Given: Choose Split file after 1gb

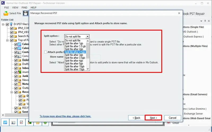Looking at the screenshot, I should coord(75,44).
